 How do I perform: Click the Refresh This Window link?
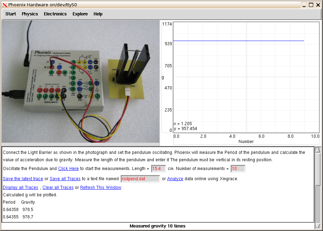pos(101,188)
